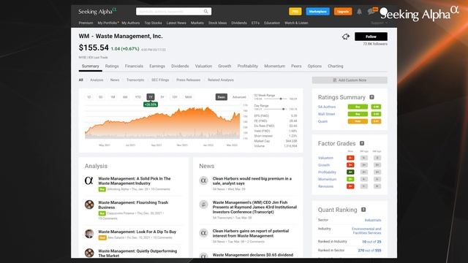Filter feed by Transcripts
Screen dimensions: 468x263
pyautogui.click(x=135, y=80)
